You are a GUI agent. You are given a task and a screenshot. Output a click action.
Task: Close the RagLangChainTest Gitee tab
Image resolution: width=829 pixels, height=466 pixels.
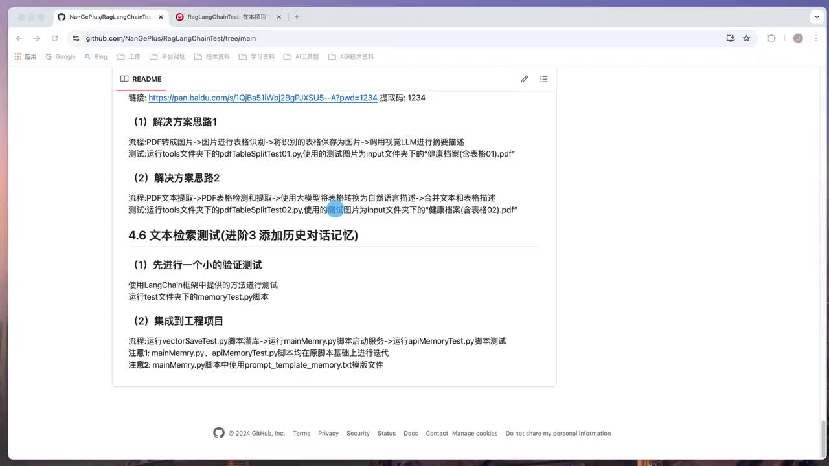[279, 17]
